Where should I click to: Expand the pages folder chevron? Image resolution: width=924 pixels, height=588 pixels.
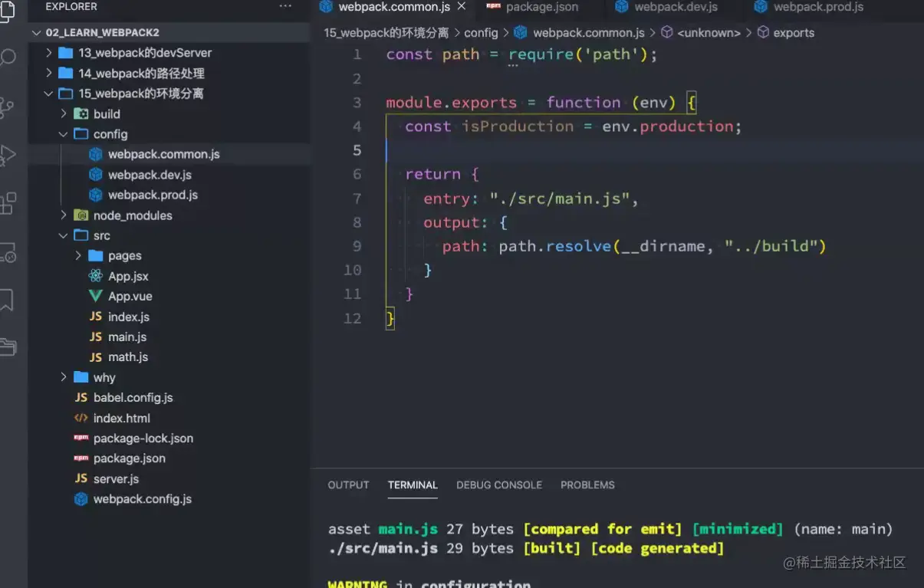click(78, 255)
